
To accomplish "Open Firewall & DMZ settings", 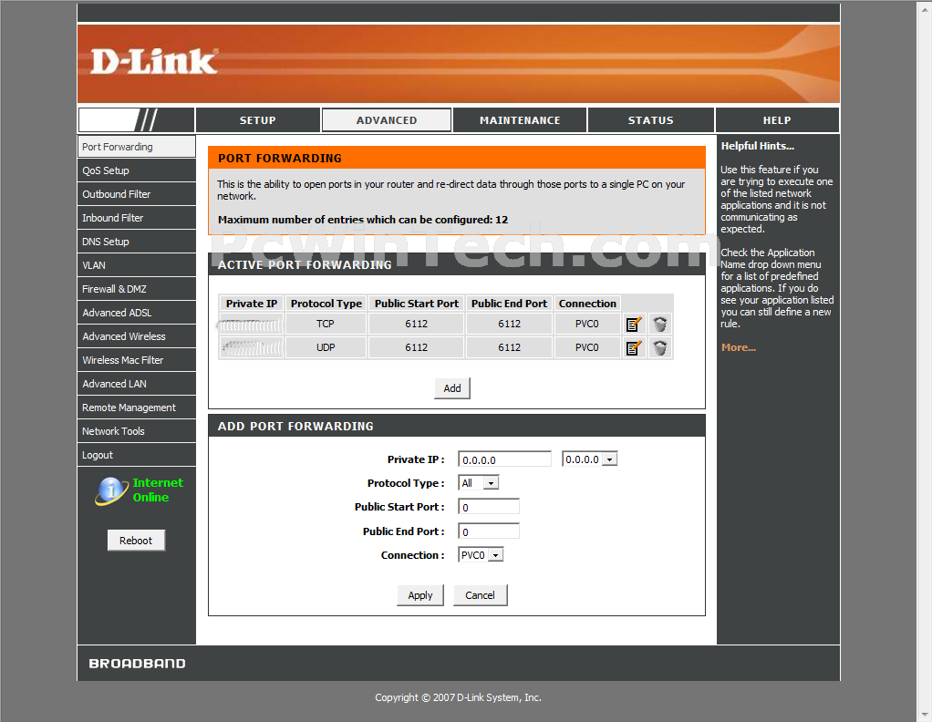I will tap(136, 289).
